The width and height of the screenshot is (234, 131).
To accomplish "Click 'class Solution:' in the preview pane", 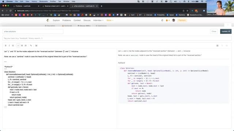I will pyautogui.click(x=127, y=68).
